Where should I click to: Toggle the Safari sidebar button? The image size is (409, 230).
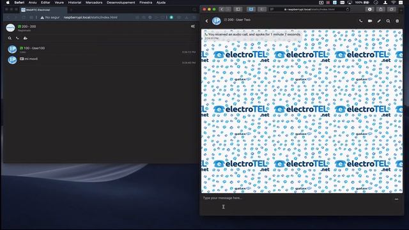coord(238,9)
